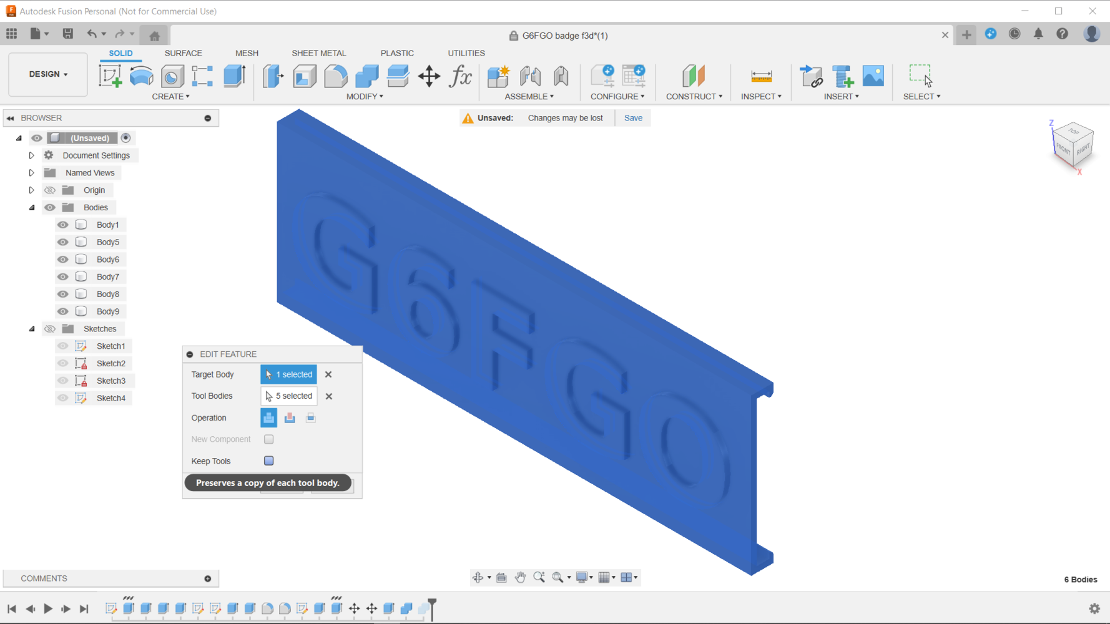This screenshot has height=624, width=1110.
Task: Click the Press Pull tool icon
Action: [273, 76]
